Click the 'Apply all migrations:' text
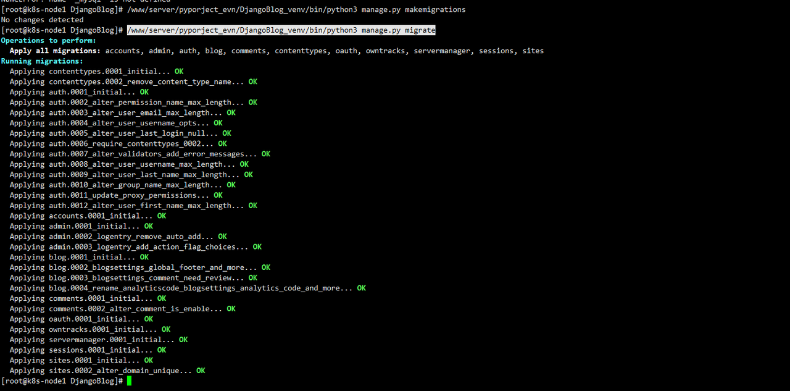 pos(55,51)
